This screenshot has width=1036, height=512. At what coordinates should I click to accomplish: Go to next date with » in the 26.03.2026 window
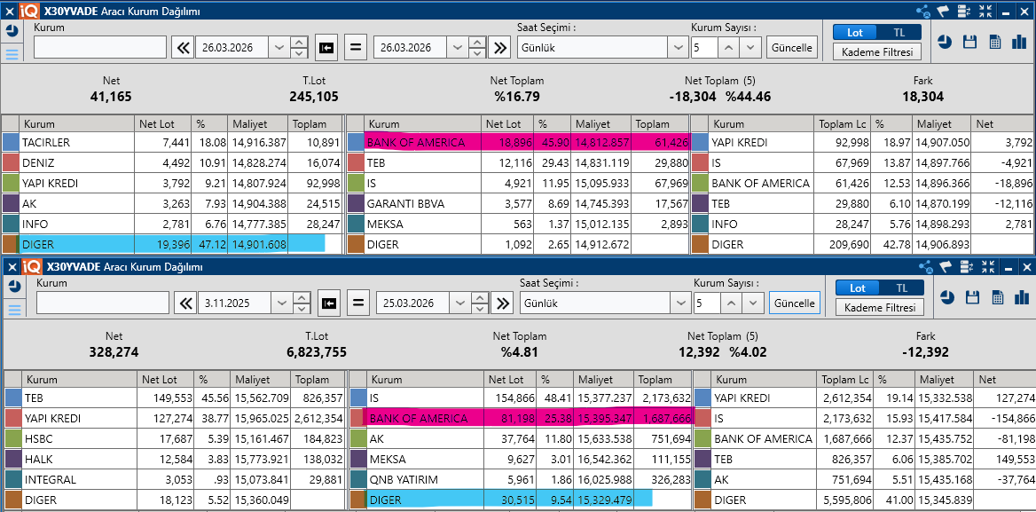[x=500, y=48]
